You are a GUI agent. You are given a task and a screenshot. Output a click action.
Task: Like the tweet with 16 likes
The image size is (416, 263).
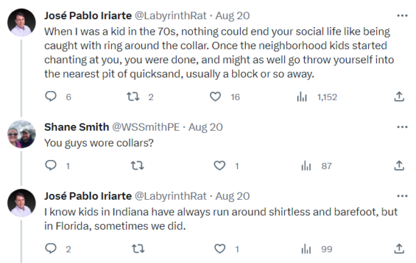tap(215, 97)
